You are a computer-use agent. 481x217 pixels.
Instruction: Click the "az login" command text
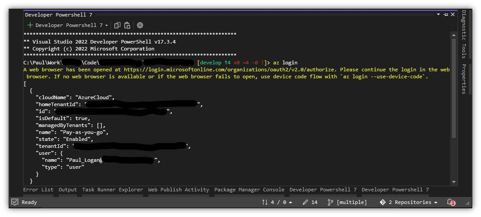285,63
